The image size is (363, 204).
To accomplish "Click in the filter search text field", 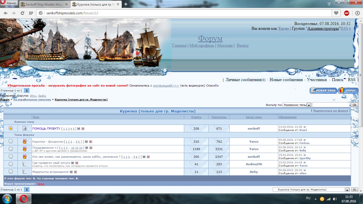I will (x=331, y=105).
